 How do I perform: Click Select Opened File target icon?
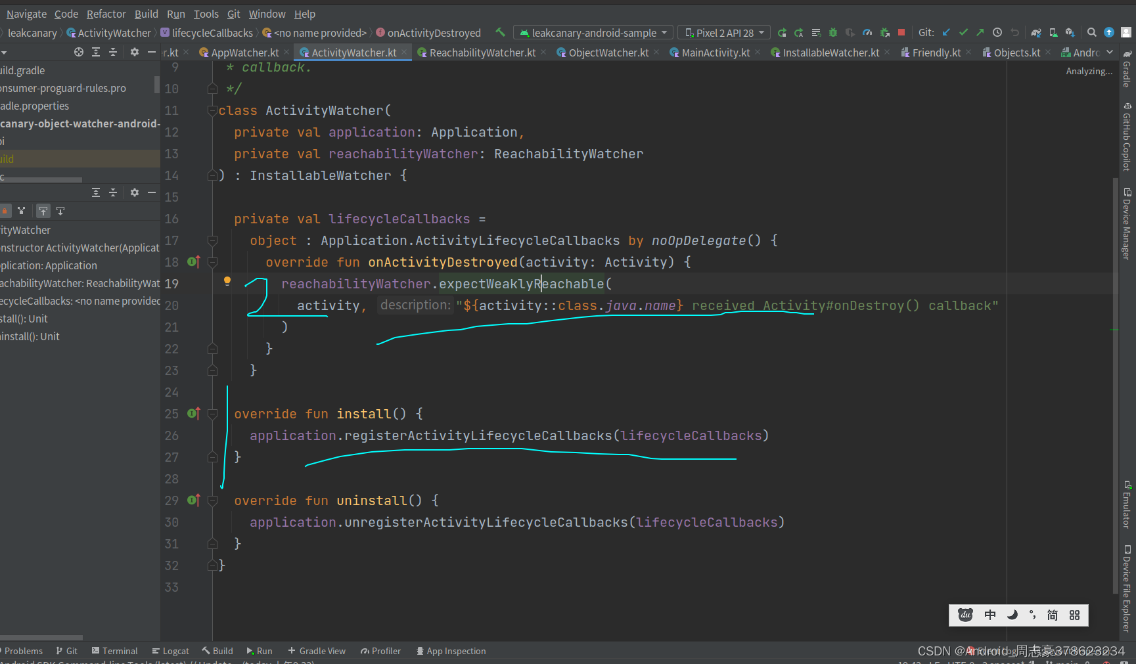[x=79, y=52]
